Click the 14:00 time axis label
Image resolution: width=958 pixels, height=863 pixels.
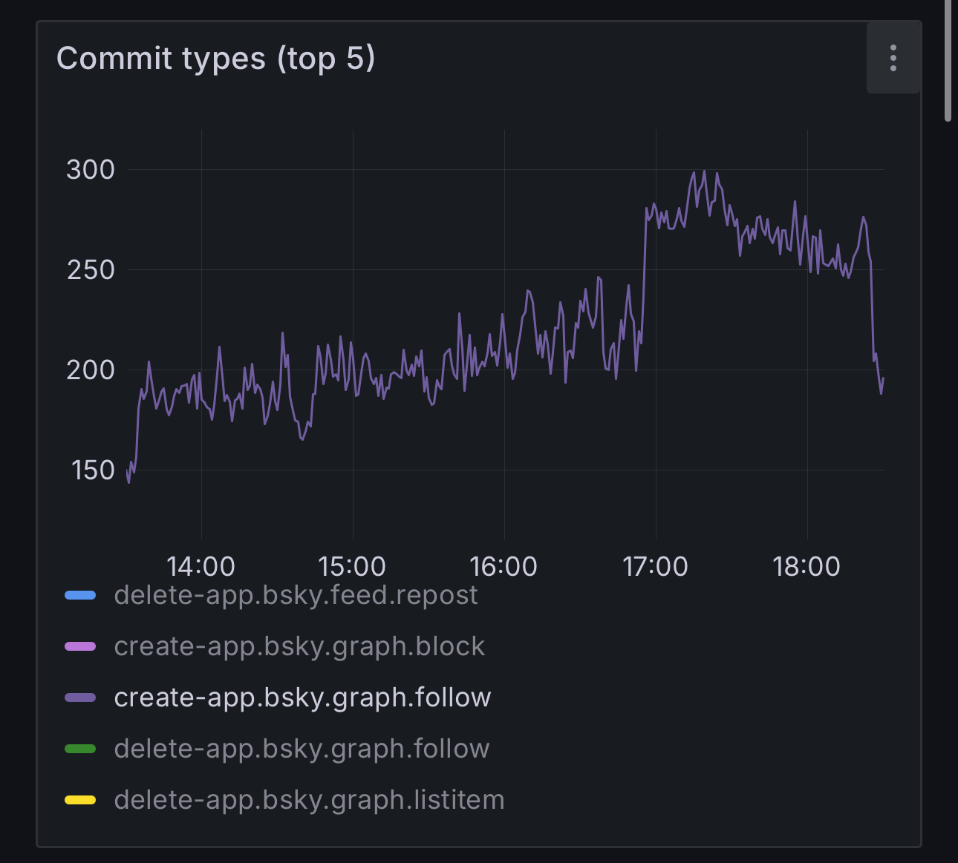pos(201,566)
